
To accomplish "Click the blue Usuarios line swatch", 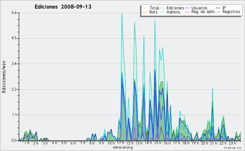I will coord(187,8).
